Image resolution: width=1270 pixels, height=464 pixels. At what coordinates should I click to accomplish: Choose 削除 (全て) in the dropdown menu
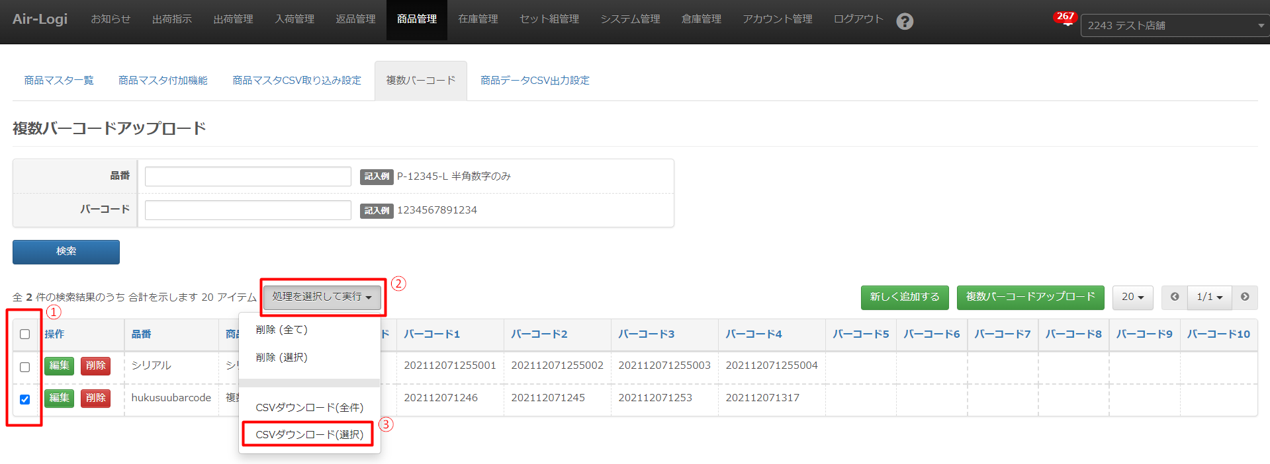point(281,330)
